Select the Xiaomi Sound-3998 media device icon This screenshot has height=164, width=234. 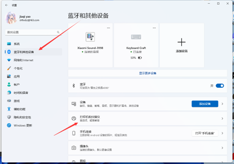click(x=90, y=37)
